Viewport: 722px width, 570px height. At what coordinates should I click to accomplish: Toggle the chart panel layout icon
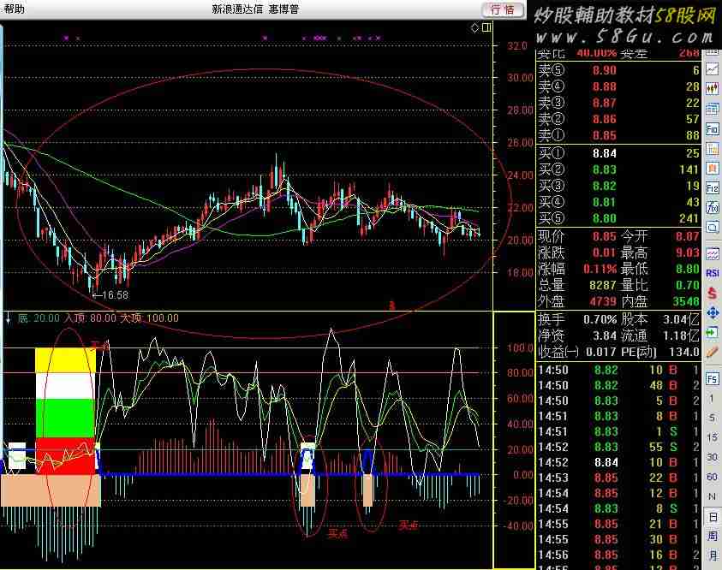[486, 28]
